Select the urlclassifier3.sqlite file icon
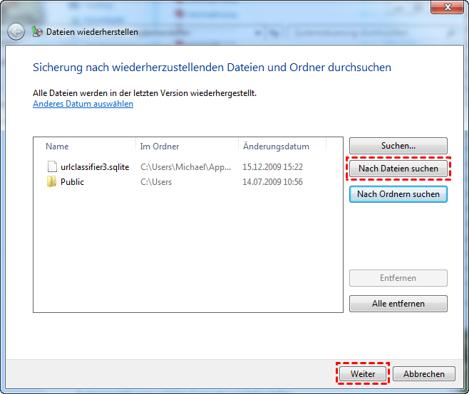The width and height of the screenshot is (469, 394). 52,166
